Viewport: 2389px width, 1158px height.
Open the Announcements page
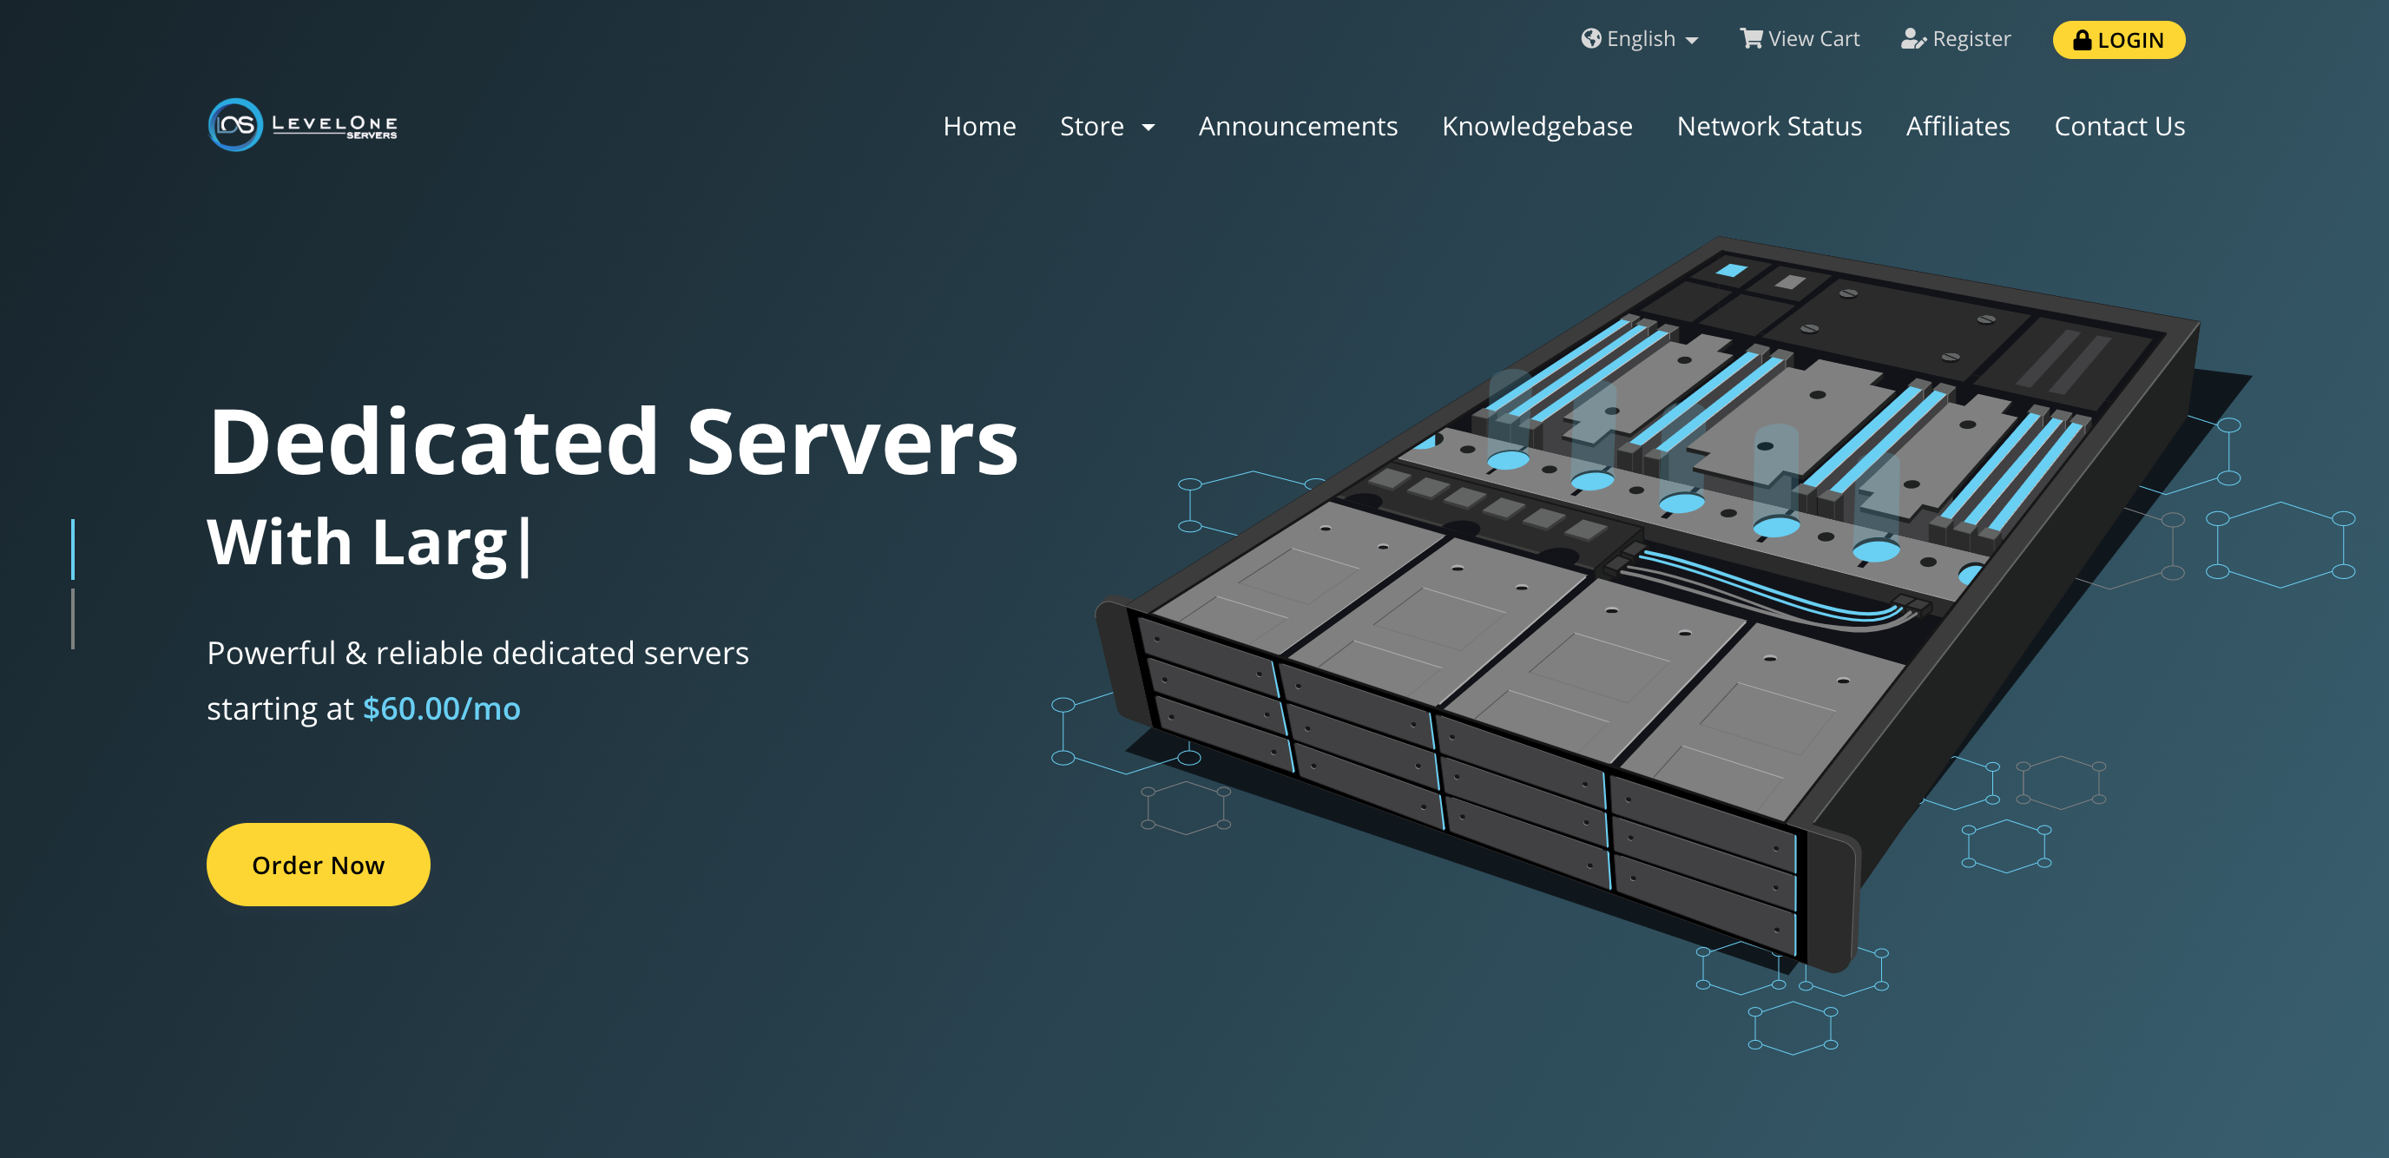coord(1298,126)
